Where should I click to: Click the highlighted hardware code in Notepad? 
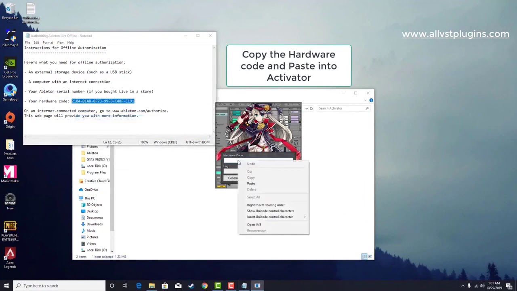click(103, 101)
